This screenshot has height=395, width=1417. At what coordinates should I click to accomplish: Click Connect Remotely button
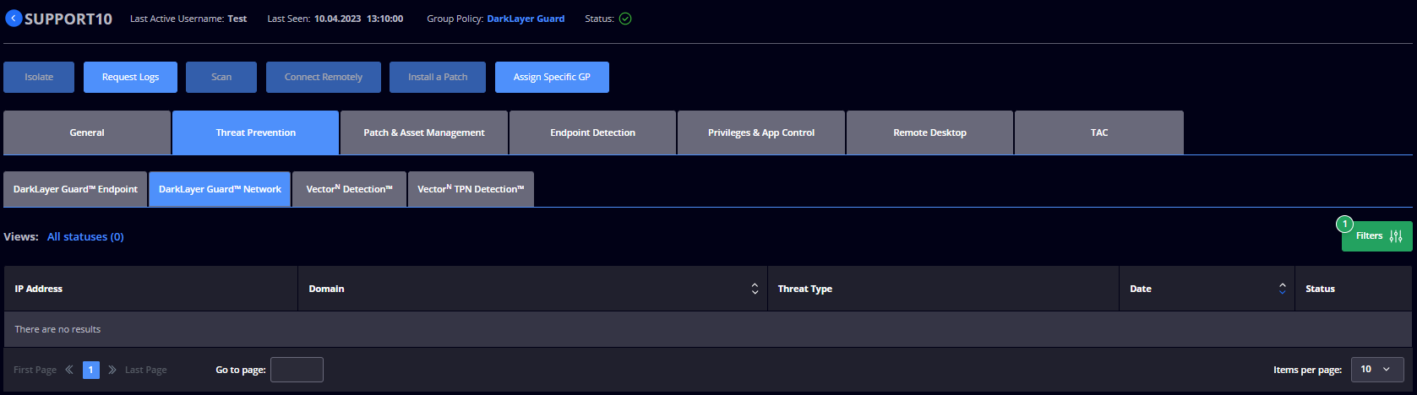pyautogui.click(x=324, y=77)
